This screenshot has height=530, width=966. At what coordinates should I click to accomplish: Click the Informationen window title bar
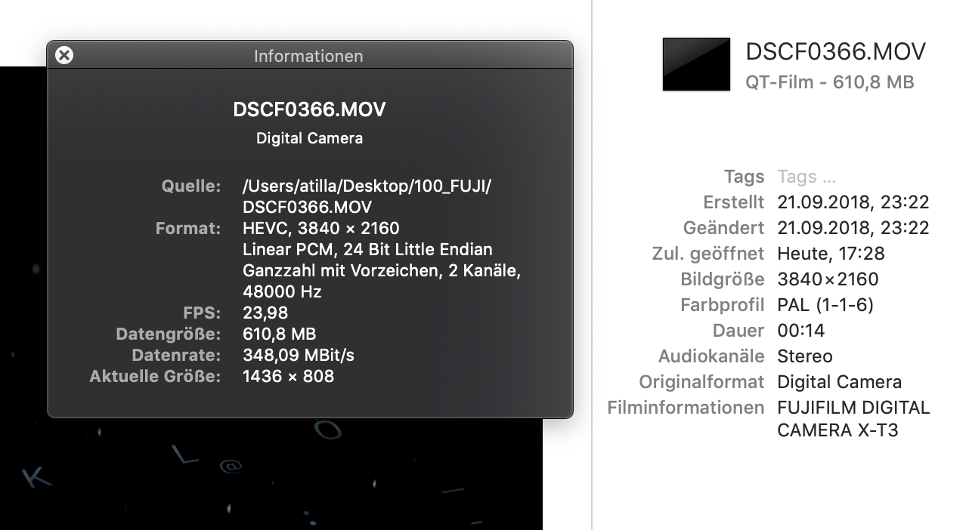[x=308, y=56]
